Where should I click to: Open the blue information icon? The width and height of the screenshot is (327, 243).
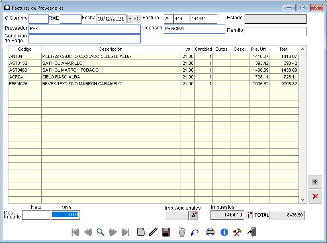(x=224, y=232)
